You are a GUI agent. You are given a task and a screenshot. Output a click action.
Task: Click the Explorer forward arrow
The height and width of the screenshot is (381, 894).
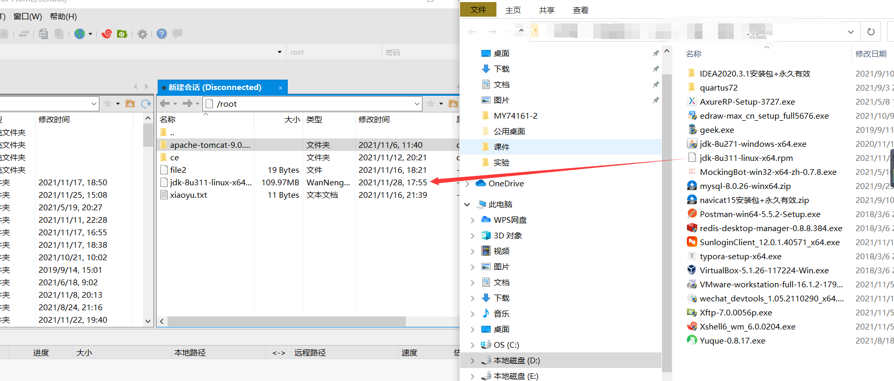coord(492,32)
